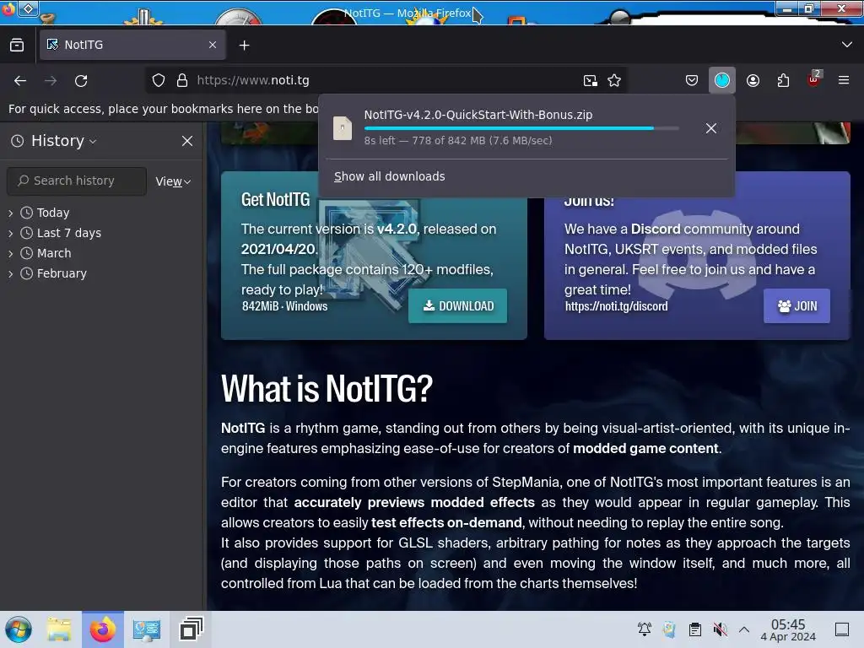864x648 pixels.
Task: Click the URL address field
Action: coord(386,80)
